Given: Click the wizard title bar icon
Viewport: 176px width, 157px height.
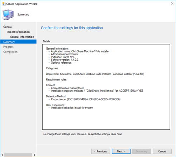Looking at the screenshot, I should click(4, 4).
